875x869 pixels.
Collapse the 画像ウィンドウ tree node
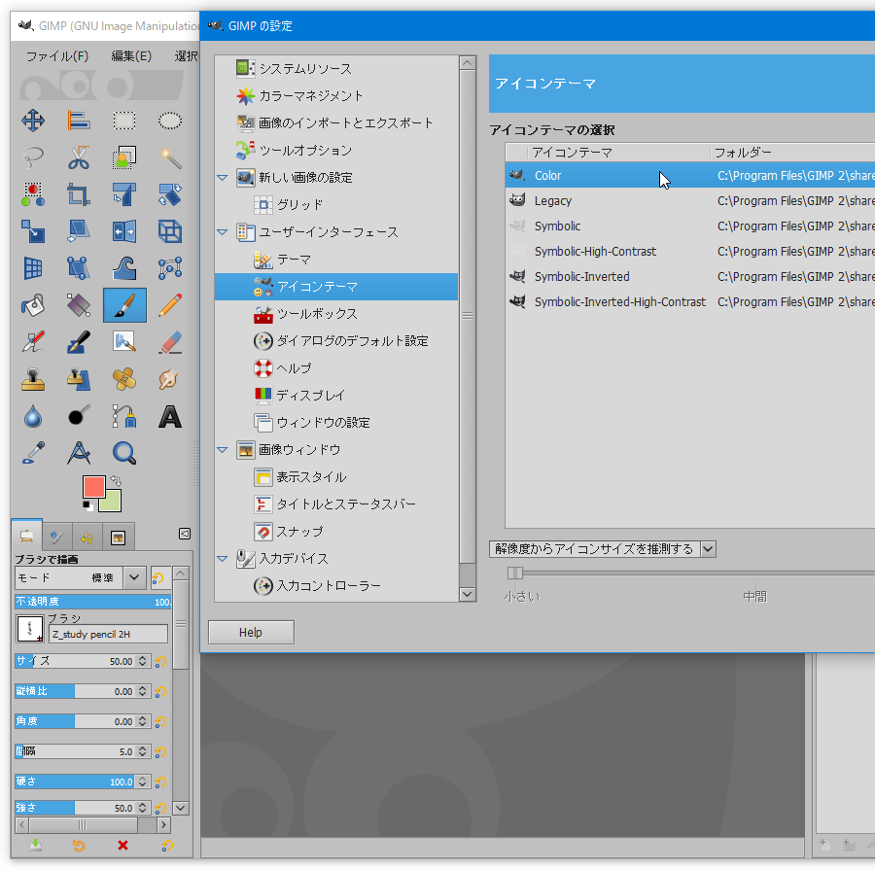[222, 449]
